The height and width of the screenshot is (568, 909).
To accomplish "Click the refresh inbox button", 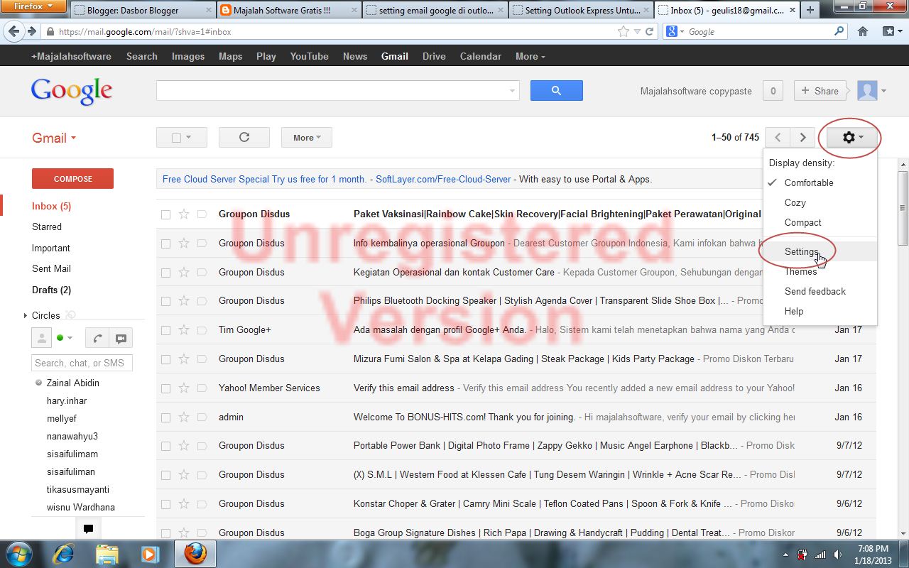I will pos(244,138).
